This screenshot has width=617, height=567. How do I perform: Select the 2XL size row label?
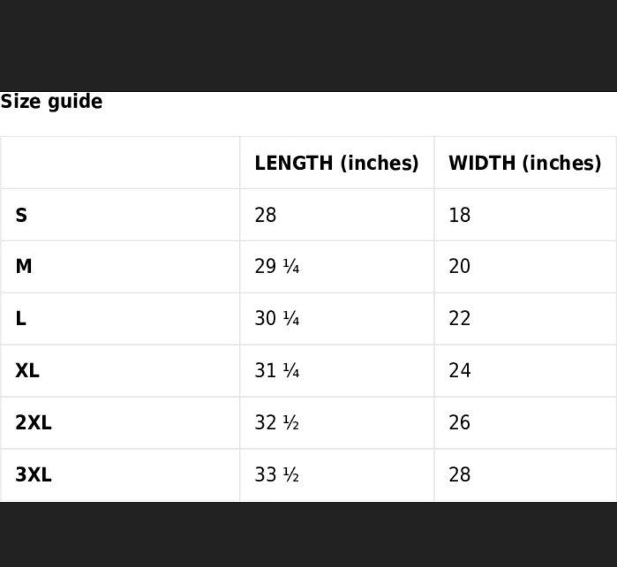coord(33,422)
